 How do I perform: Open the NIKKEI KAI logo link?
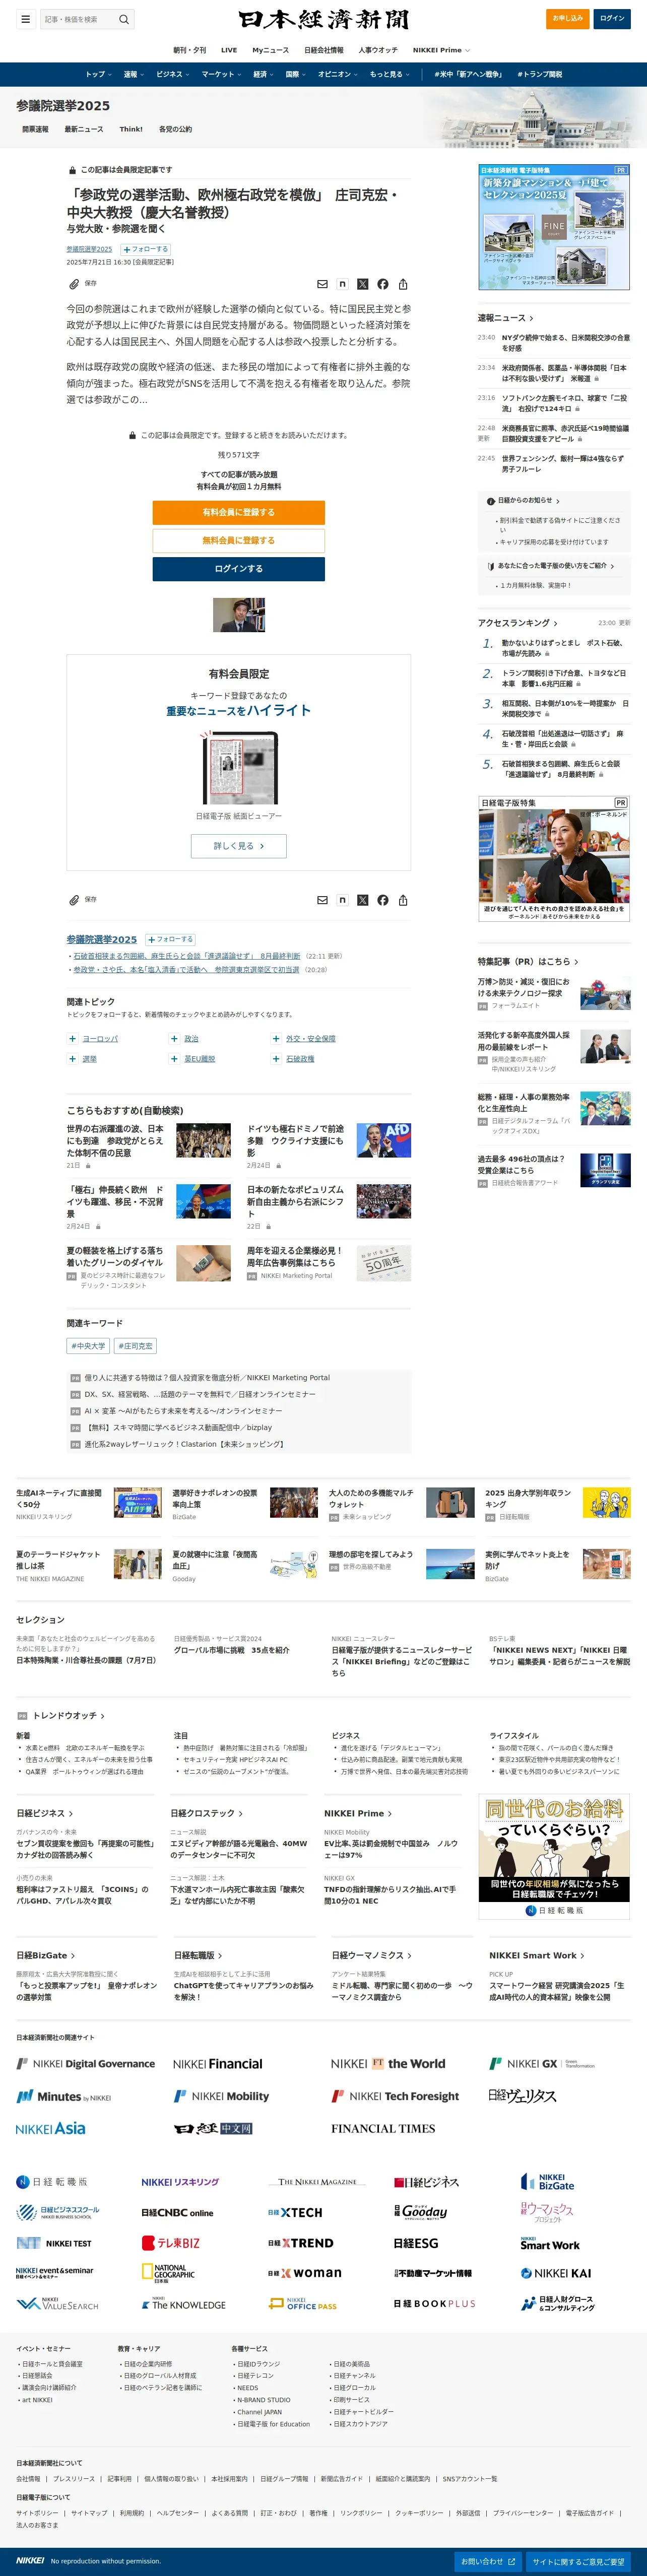point(556,2273)
